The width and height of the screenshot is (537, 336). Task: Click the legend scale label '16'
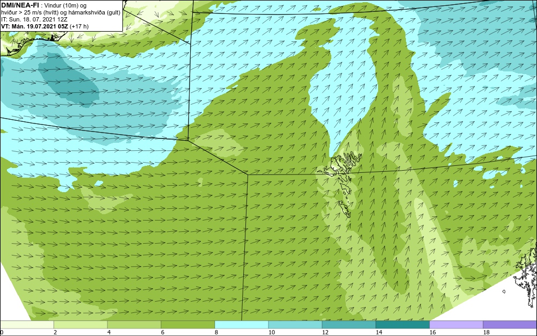click(432, 332)
